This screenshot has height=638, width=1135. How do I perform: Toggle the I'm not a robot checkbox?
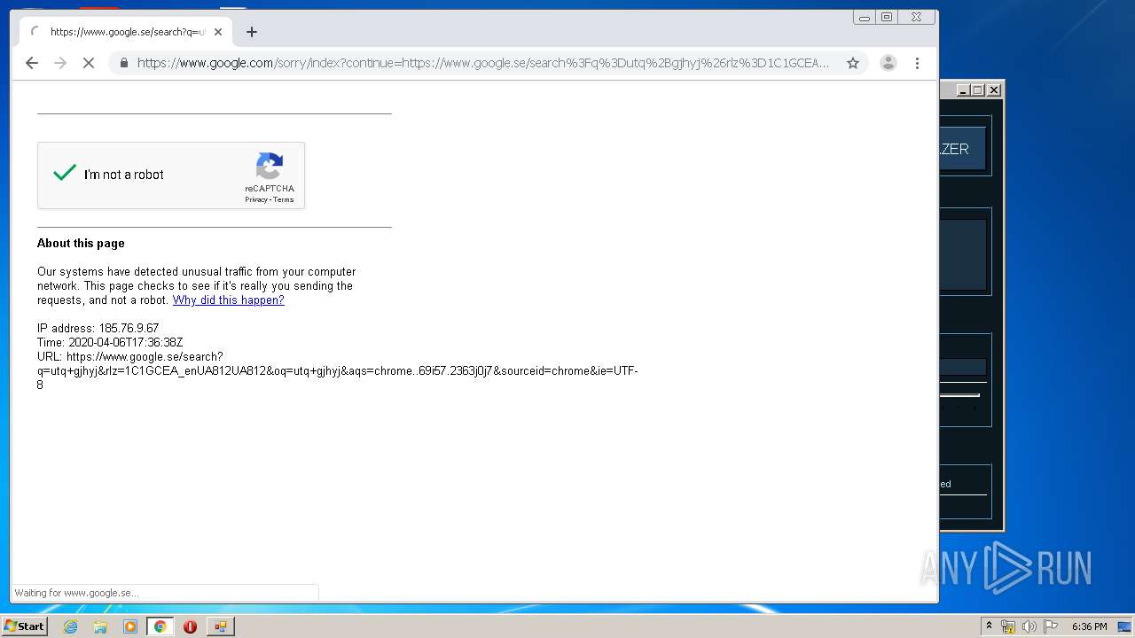tap(65, 174)
